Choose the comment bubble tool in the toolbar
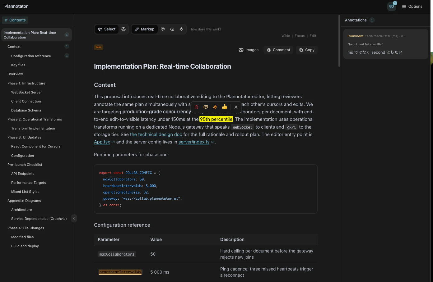 pos(163,29)
